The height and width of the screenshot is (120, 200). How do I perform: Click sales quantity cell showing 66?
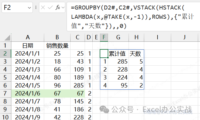click(57, 70)
